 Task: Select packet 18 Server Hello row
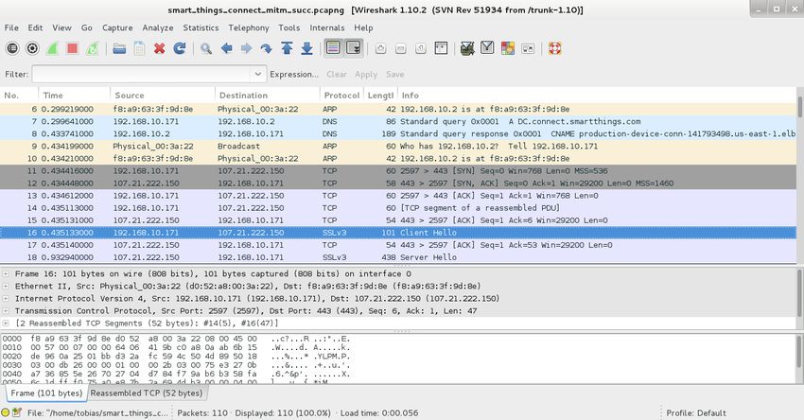[x=398, y=257]
